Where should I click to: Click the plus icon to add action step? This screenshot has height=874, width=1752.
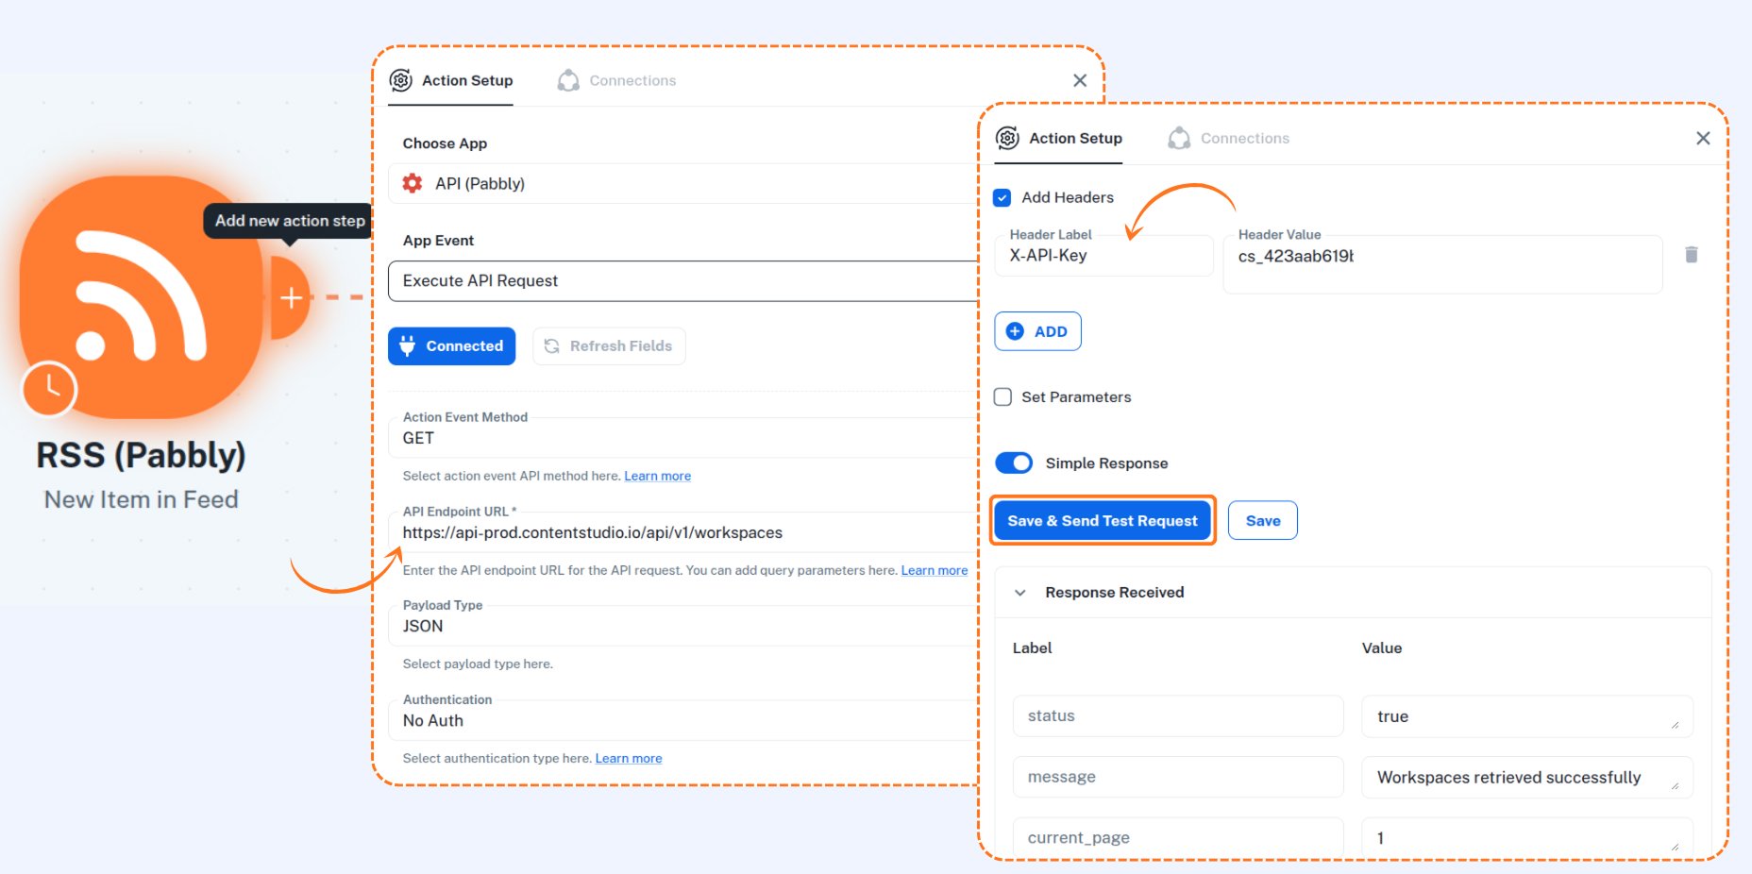coord(290,296)
